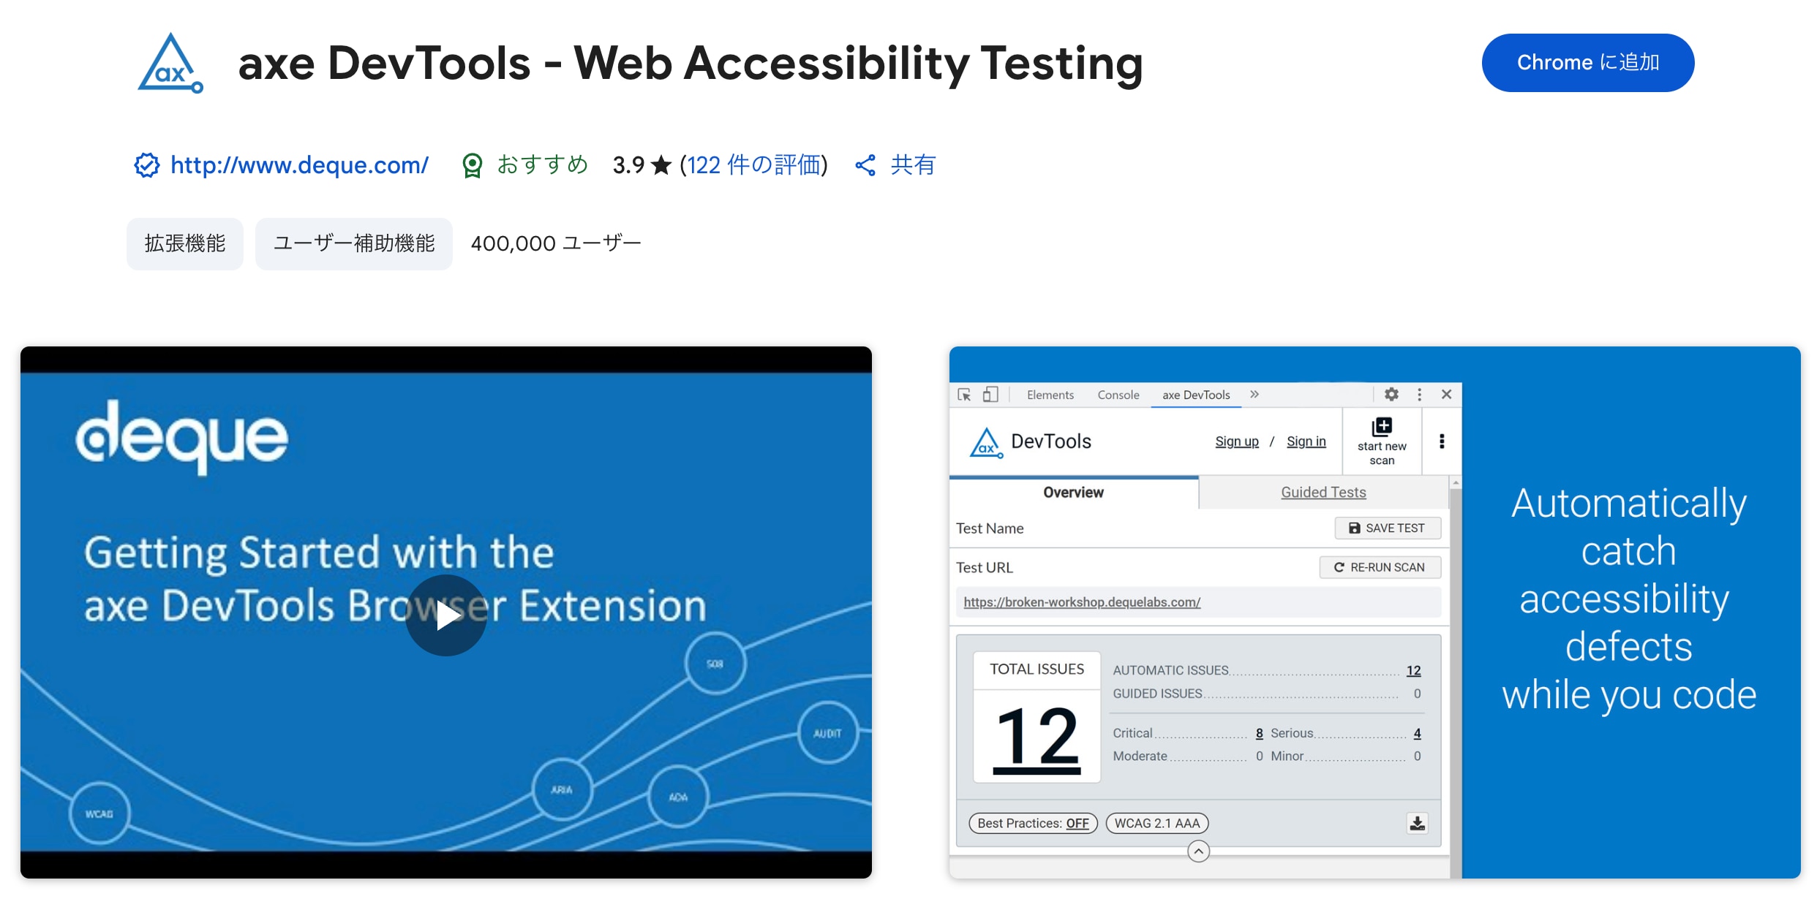Click the share icon

click(x=865, y=165)
